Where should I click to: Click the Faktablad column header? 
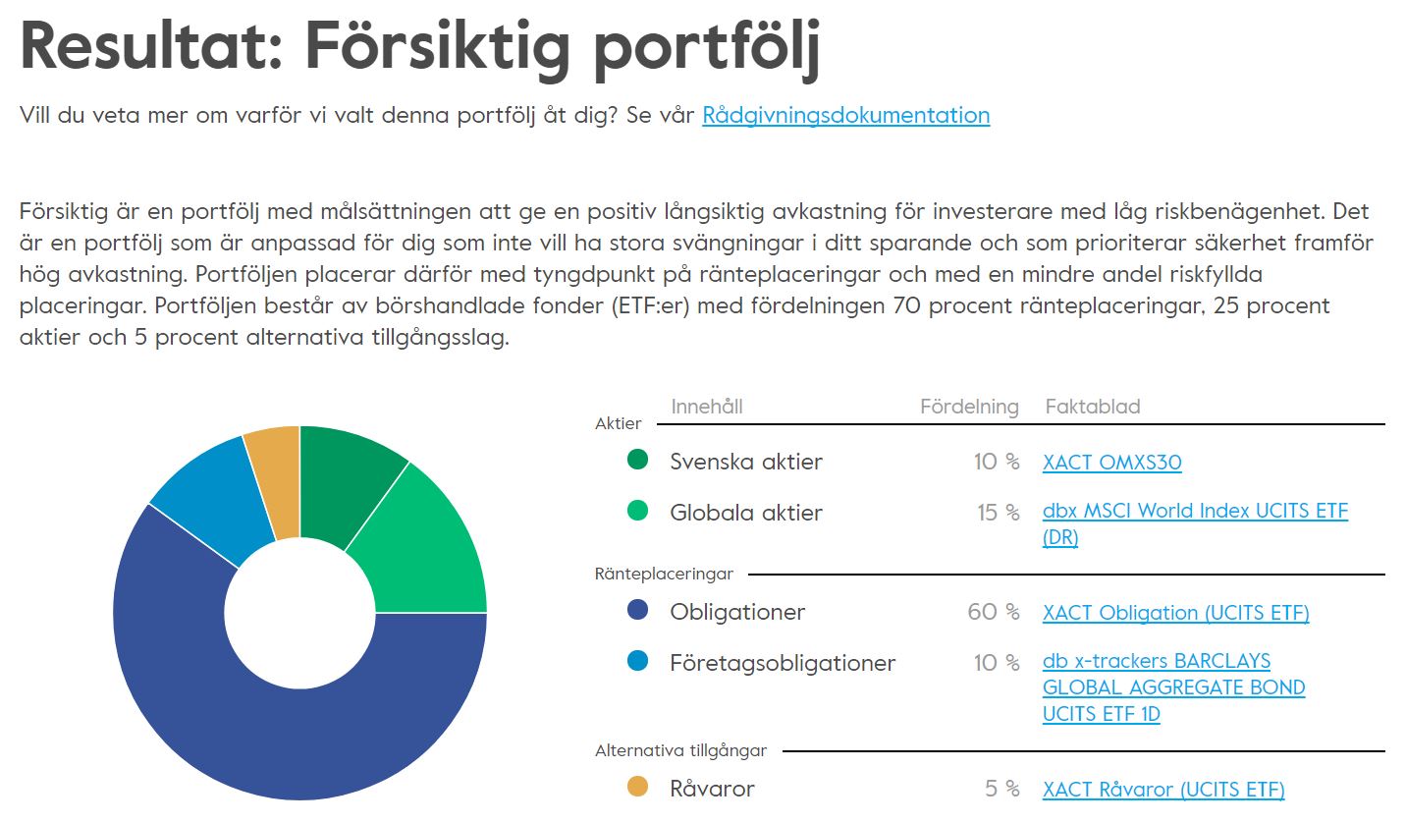pyautogui.click(x=1093, y=407)
